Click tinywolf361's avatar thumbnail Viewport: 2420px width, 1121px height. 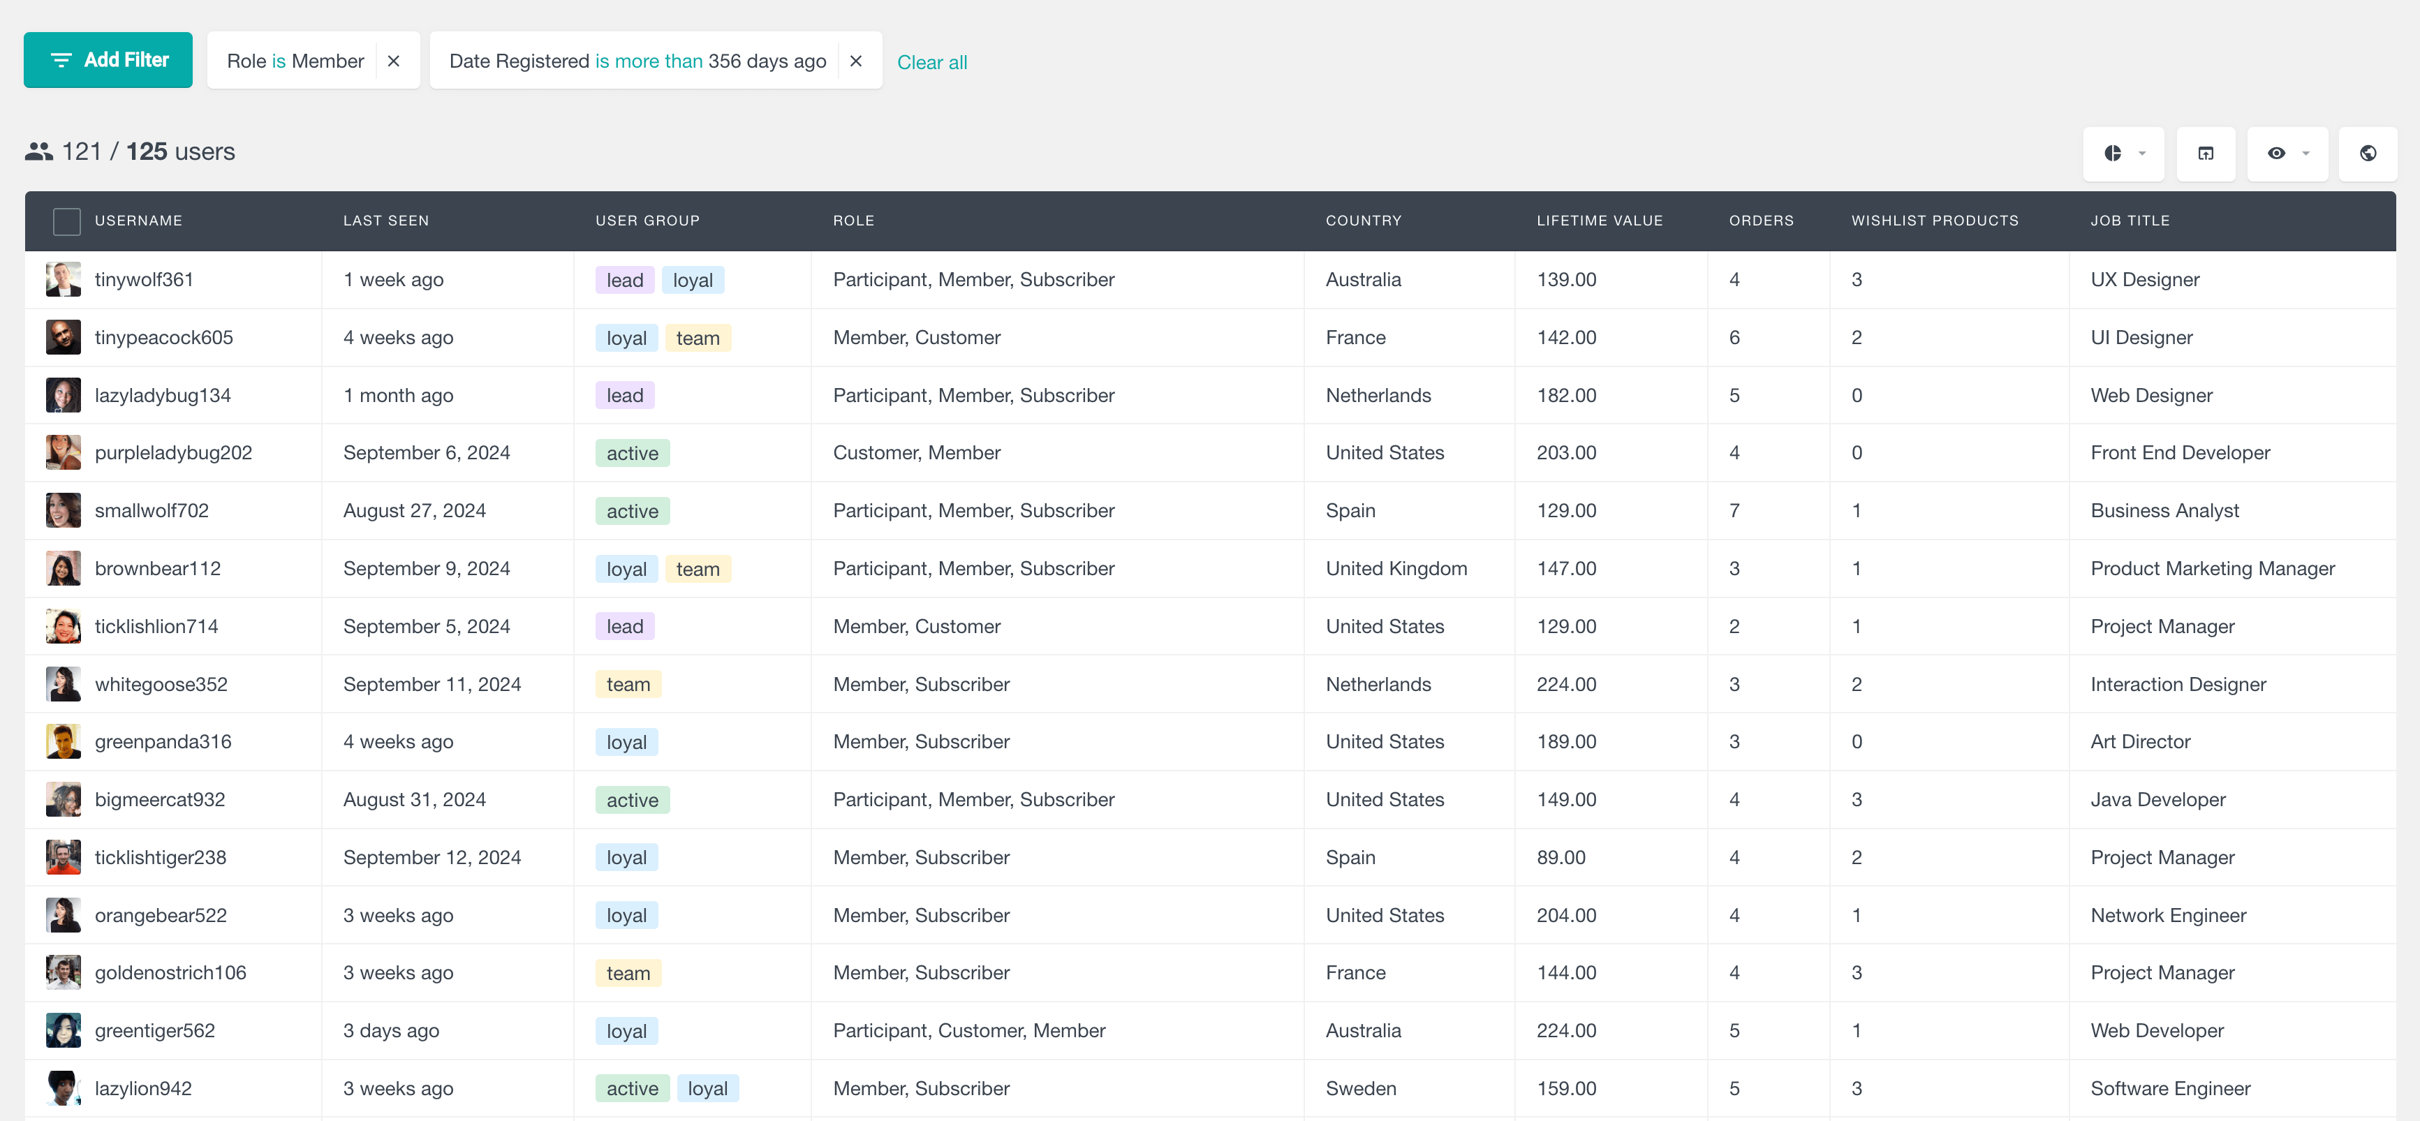pyautogui.click(x=63, y=280)
